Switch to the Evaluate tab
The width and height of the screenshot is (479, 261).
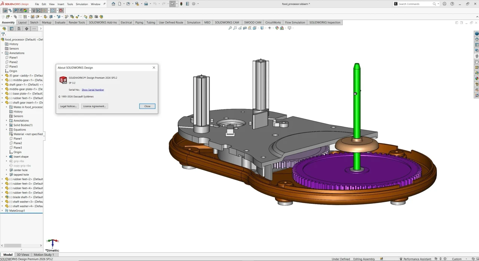60,22
